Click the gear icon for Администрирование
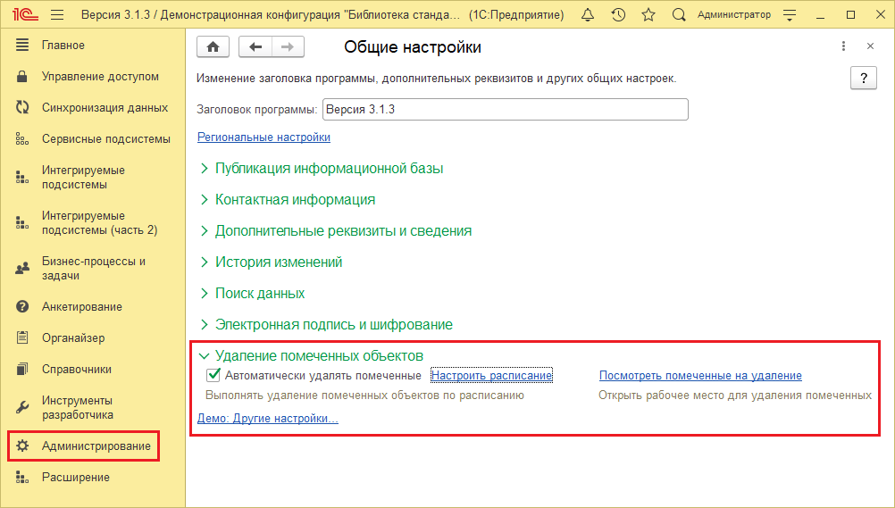This screenshot has width=895, height=508. [x=22, y=446]
